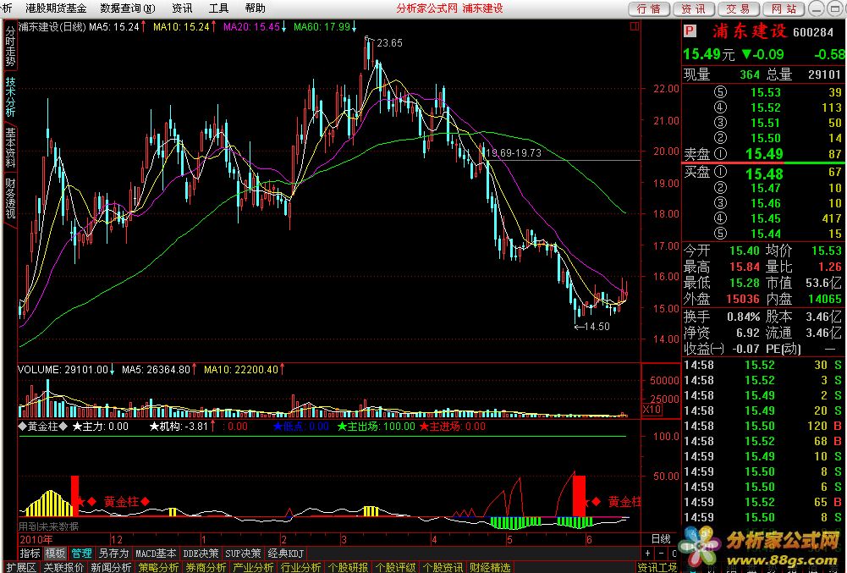847x573 pixels.
Task: Switch to the 财务透视 side tab
Action: tap(10, 198)
